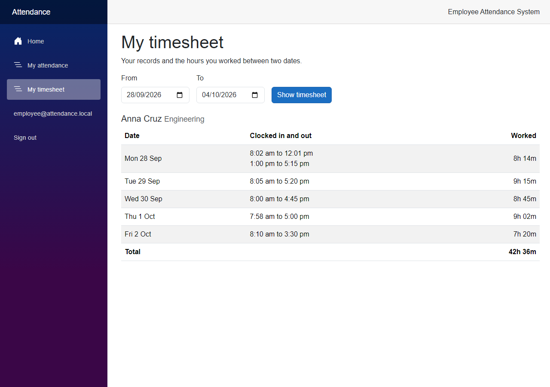The image size is (550, 387).
Task: Click the My timesheet page heading
Action: coord(172,43)
